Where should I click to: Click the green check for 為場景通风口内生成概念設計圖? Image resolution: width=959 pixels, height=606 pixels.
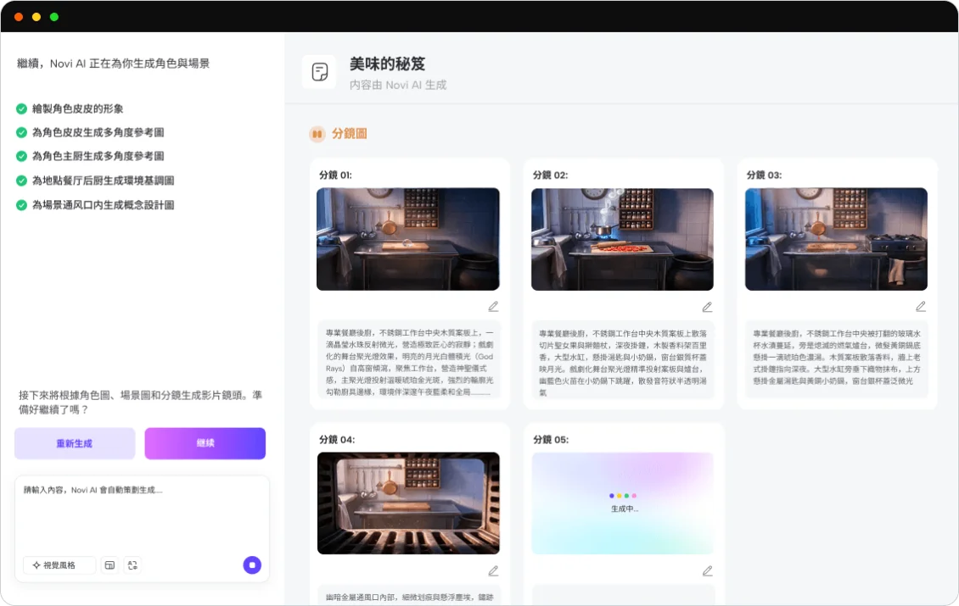click(x=21, y=205)
